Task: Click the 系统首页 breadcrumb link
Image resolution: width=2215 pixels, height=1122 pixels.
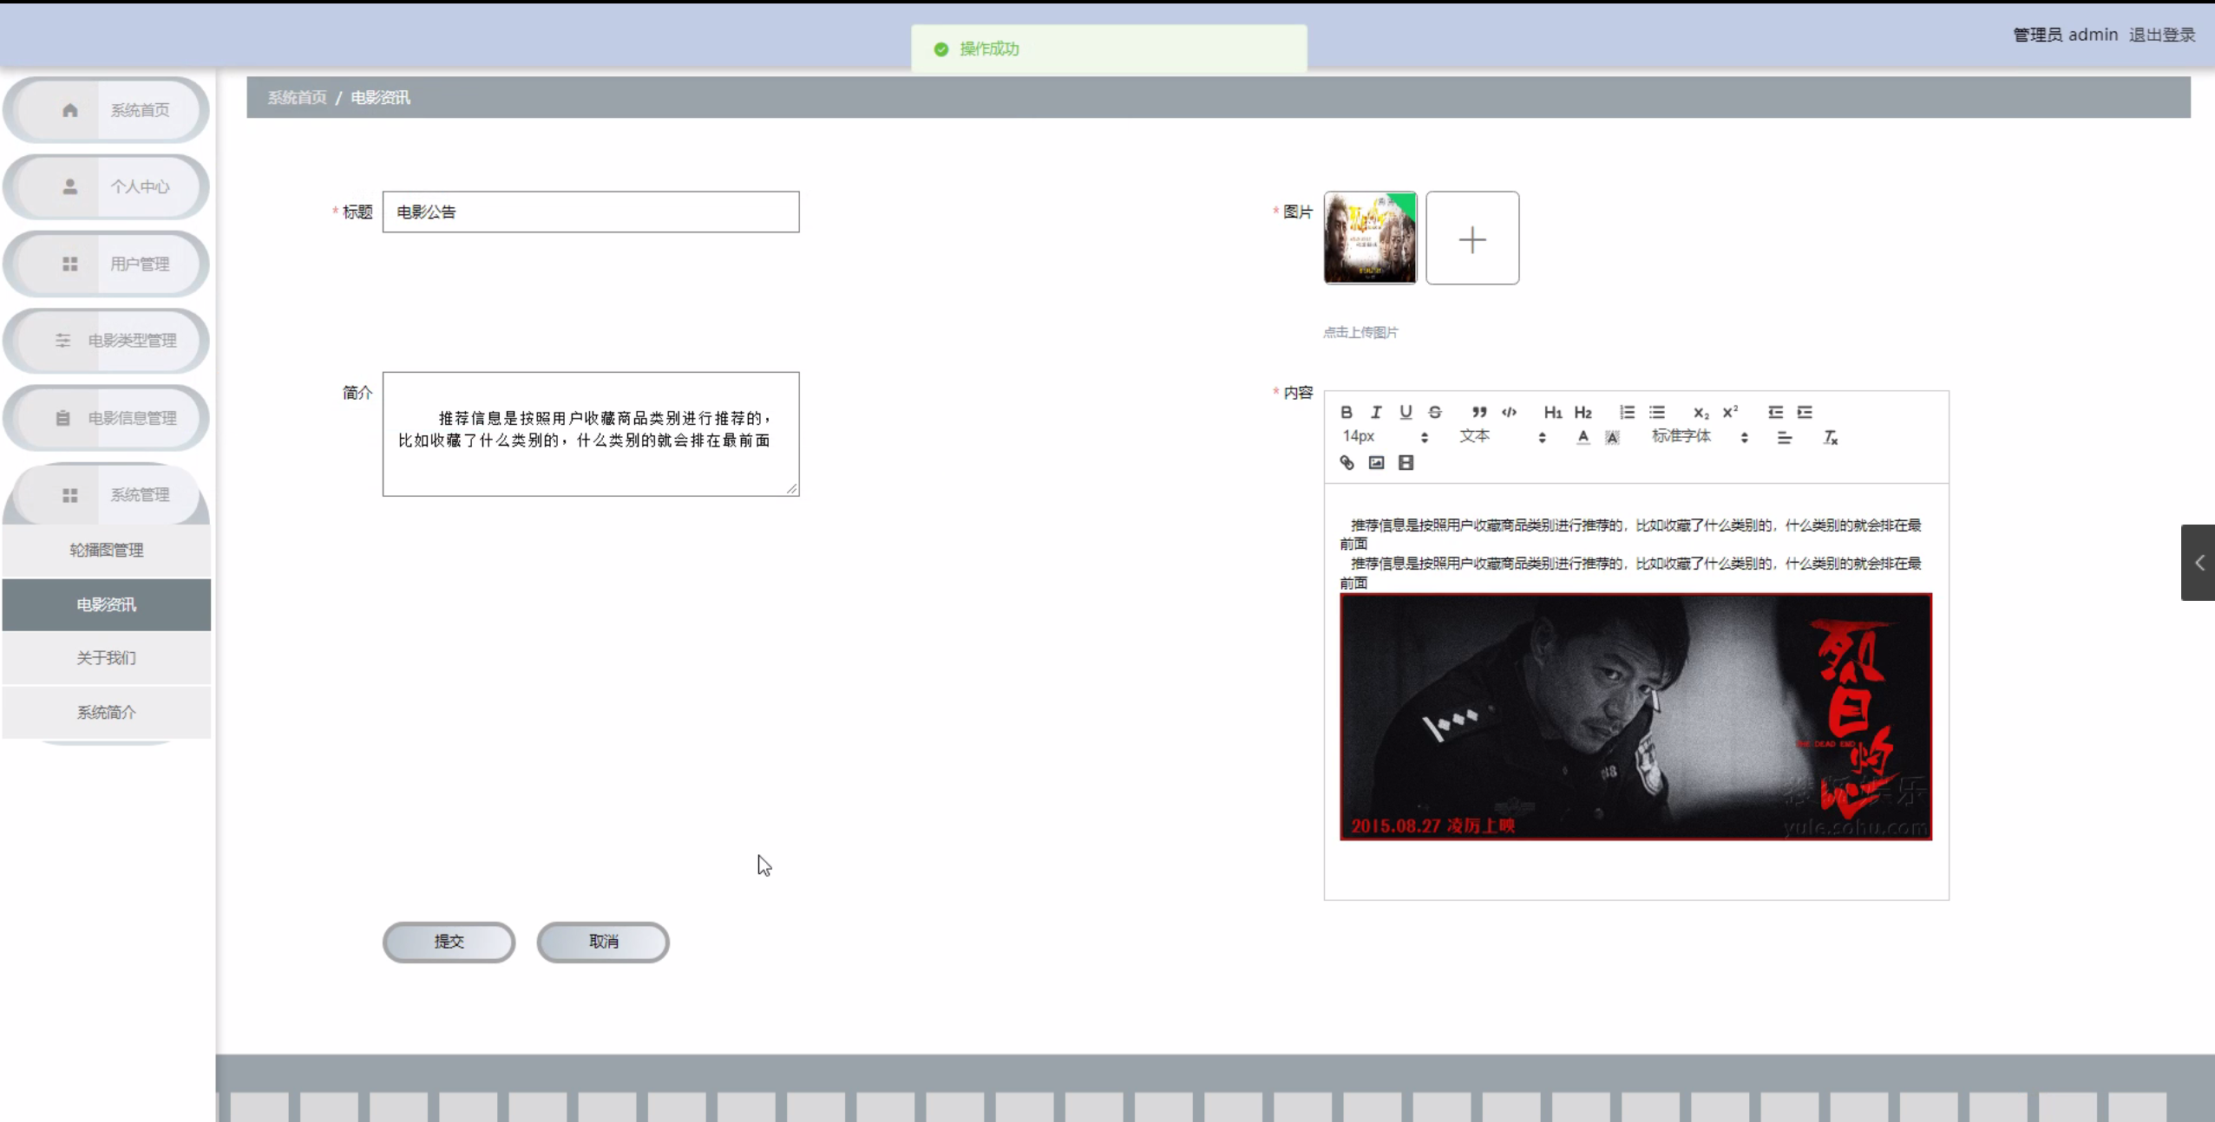Action: [x=297, y=97]
